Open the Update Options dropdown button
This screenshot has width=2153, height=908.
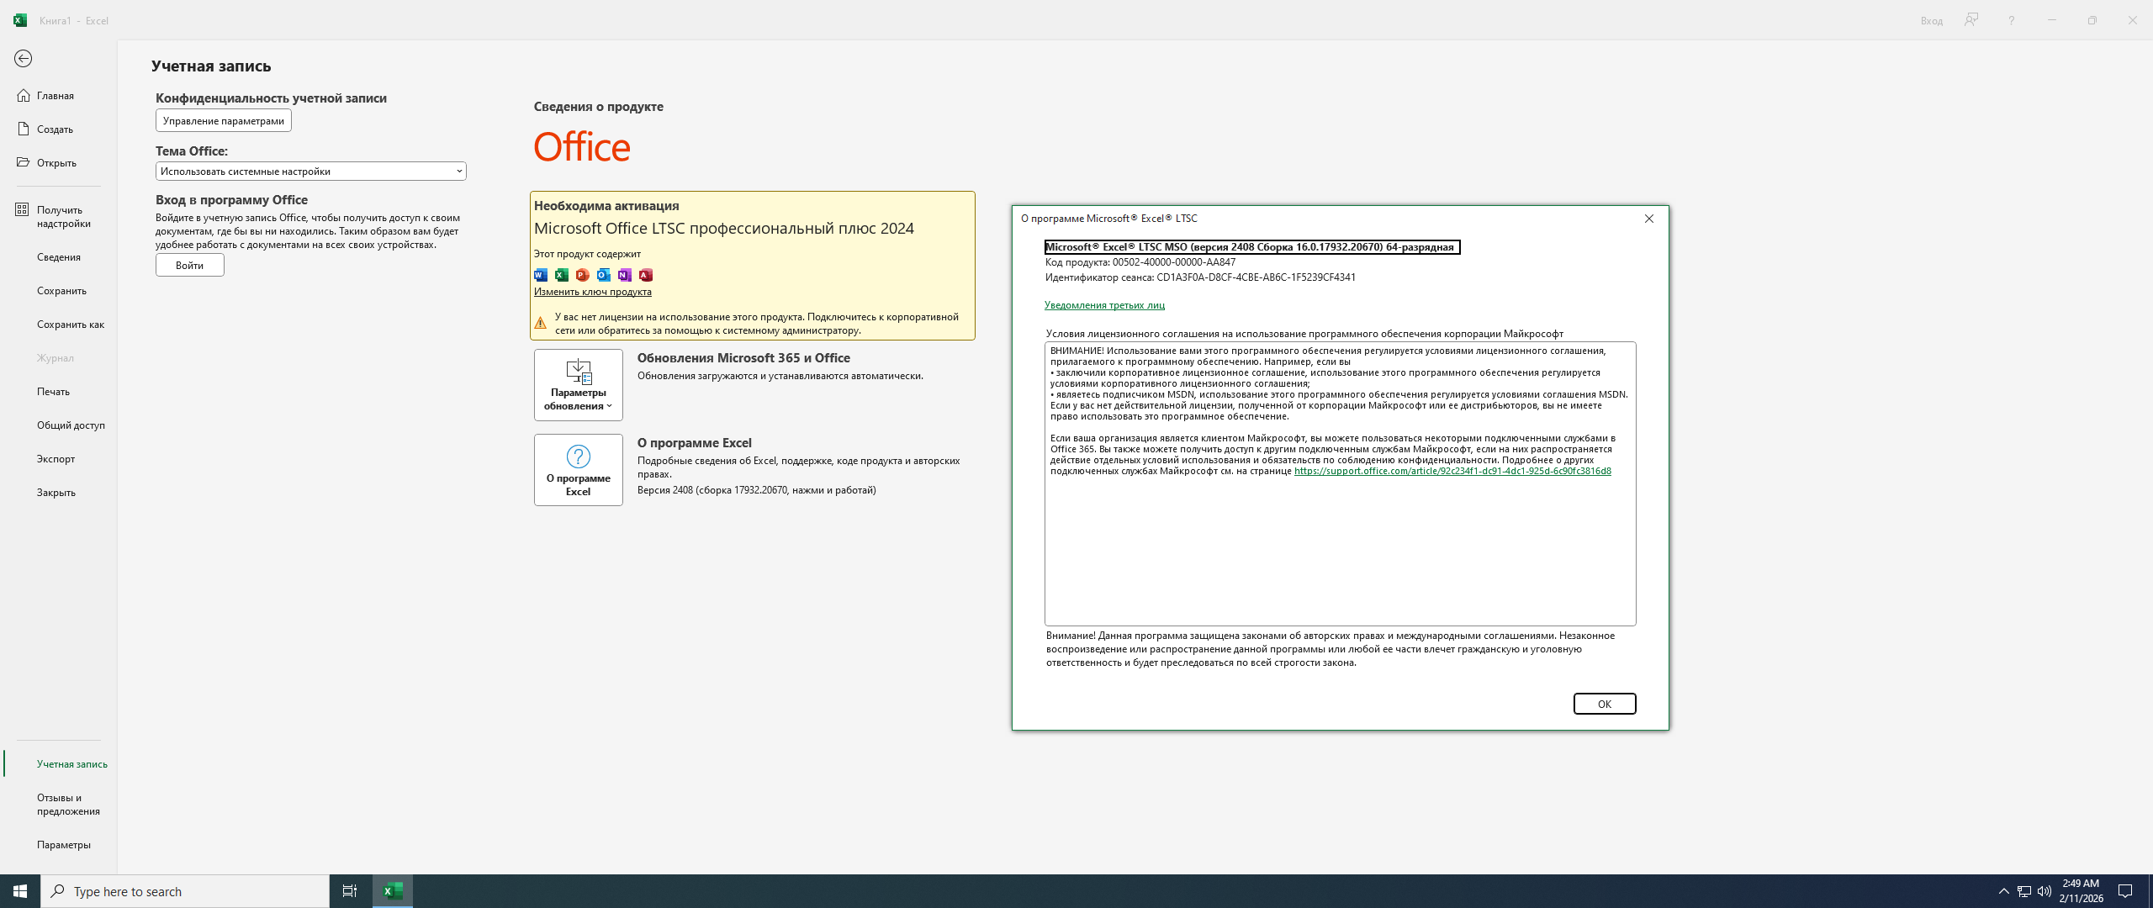(578, 384)
